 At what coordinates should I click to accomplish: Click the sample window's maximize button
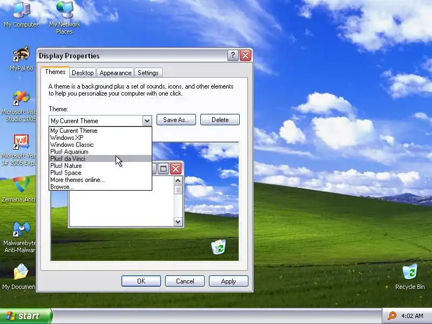tap(163, 168)
